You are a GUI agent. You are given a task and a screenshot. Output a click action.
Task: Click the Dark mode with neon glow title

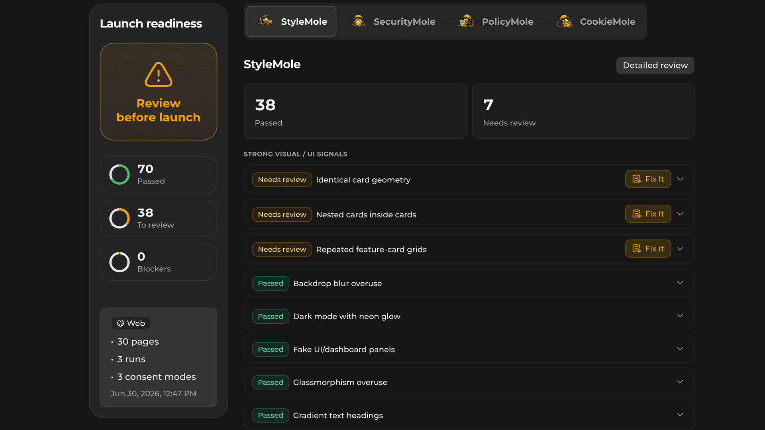(x=347, y=317)
